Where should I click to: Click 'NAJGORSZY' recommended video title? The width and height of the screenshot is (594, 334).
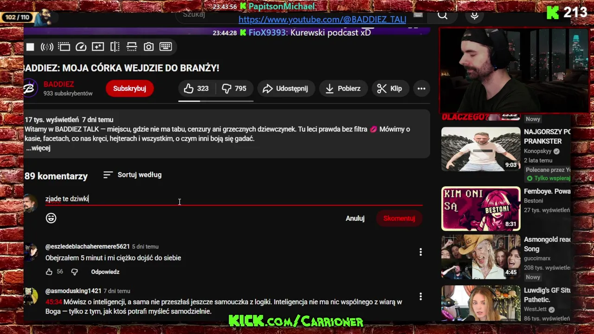(547, 136)
